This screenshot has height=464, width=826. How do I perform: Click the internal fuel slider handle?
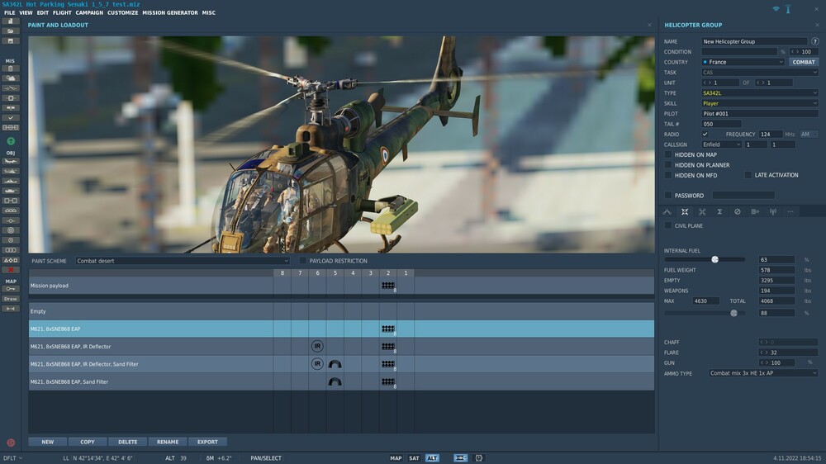pyautogui.click(x=714, y=259)
